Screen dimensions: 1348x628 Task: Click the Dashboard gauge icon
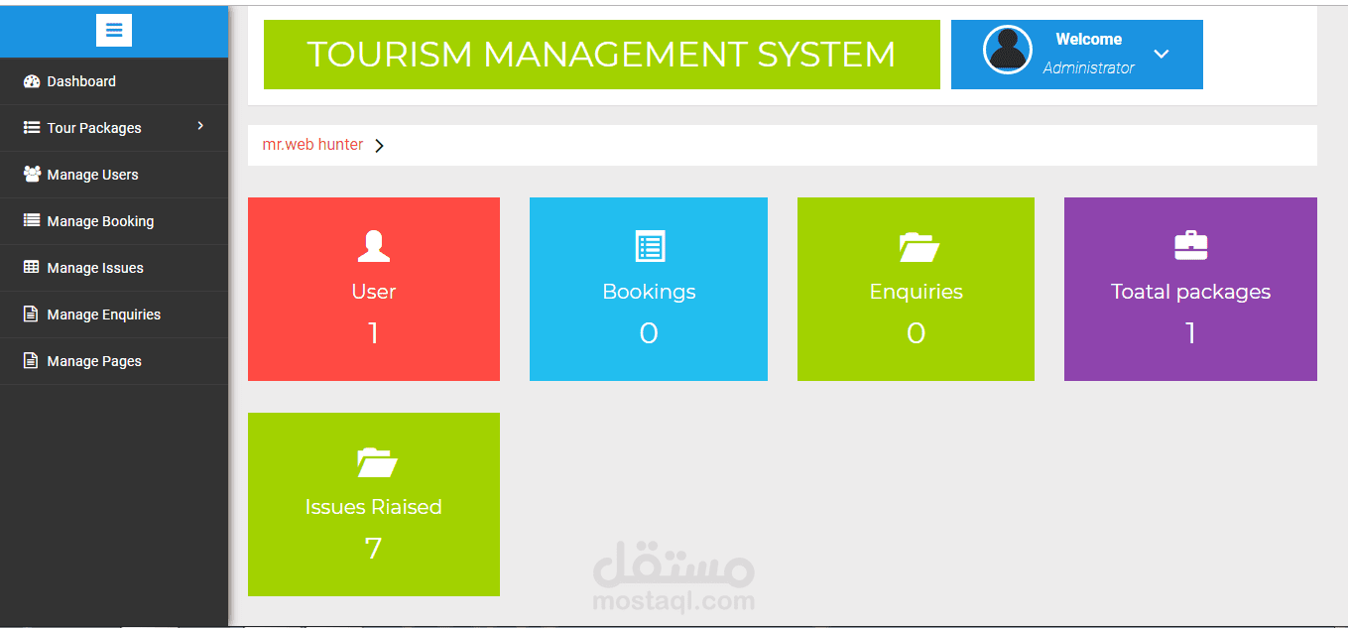[32, 81]
